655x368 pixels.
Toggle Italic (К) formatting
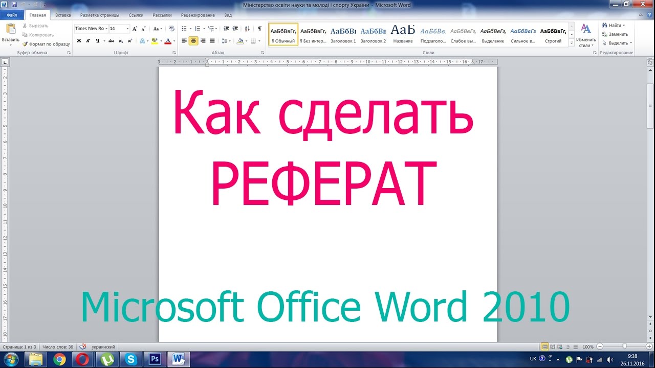[x=88, y=41]
